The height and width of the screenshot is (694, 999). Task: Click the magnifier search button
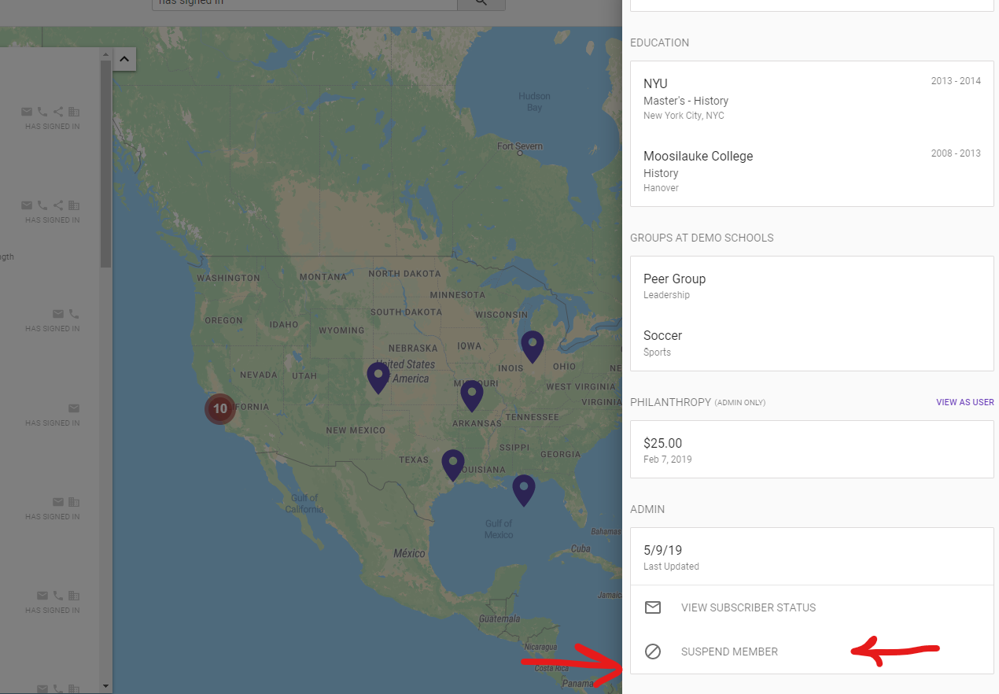[481, 4]
